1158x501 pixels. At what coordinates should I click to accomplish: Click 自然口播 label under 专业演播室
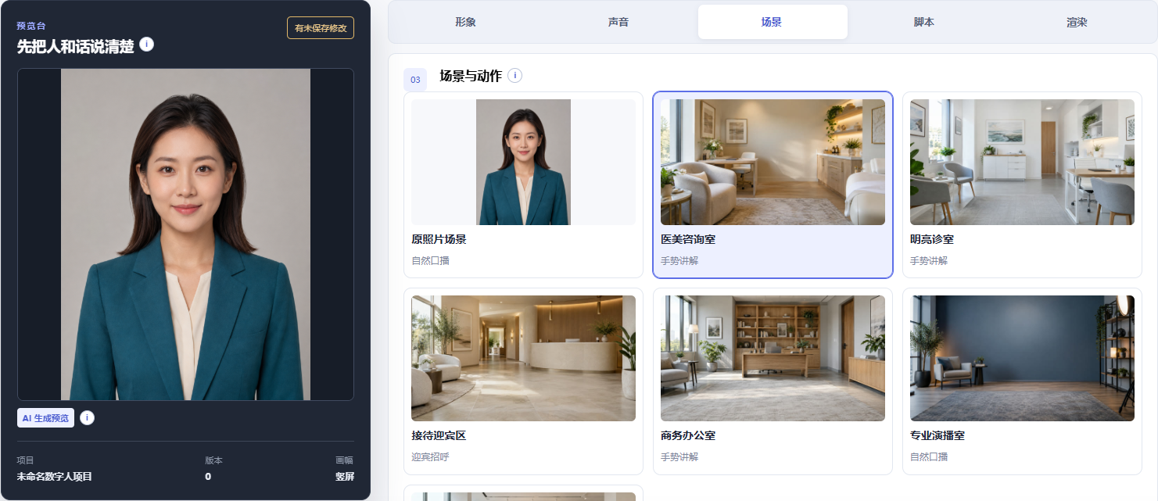[x=929, y=456]
